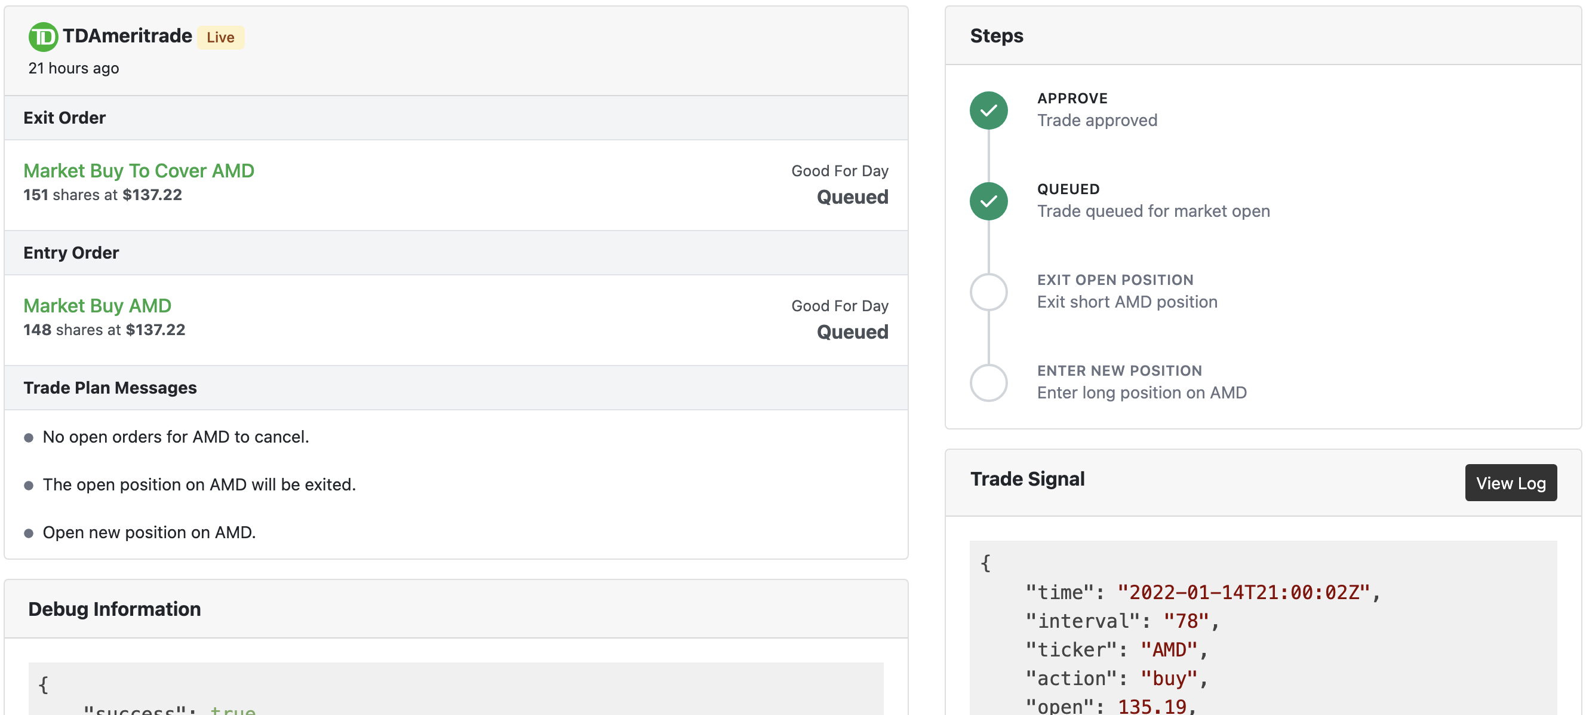Image resolution: width=1586 pixels, height=715 pixels.
Task: Open the View Log button
Action: pos(1510,483)
